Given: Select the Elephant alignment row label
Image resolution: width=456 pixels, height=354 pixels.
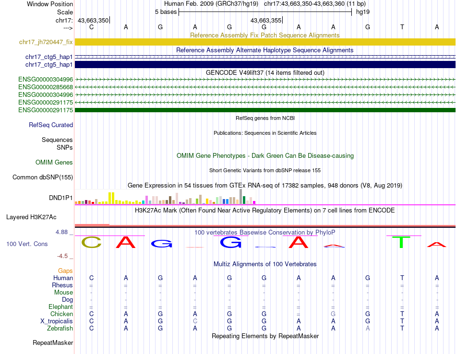Looking at the screenshot, I should 61,307.
